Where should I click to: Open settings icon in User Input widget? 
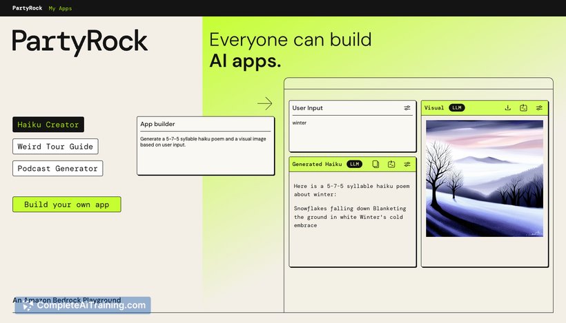[407, 108]
